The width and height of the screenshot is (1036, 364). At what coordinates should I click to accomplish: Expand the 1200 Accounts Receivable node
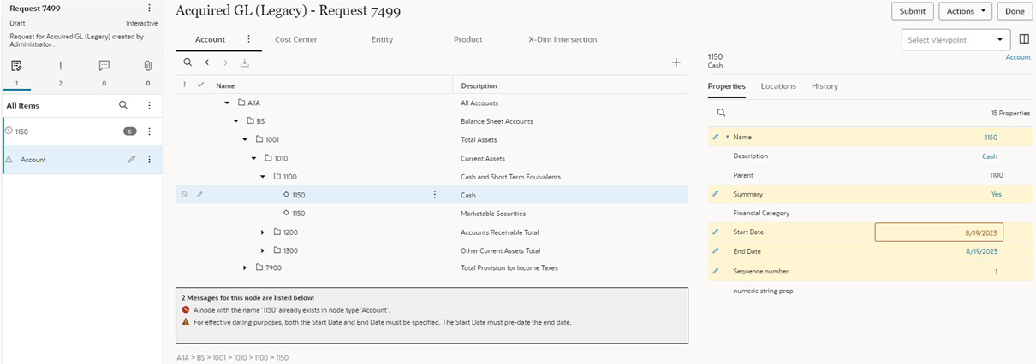[263, 232]
